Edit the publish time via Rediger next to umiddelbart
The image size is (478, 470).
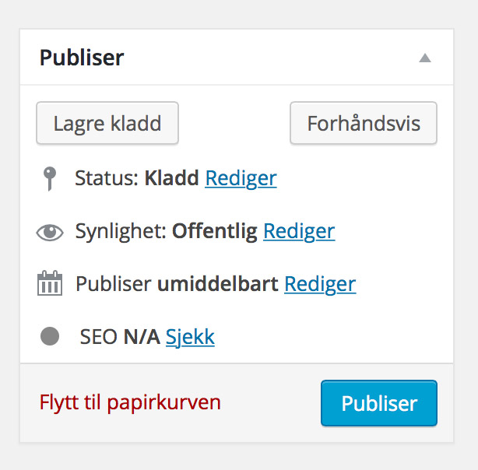(x=320, y=284)
